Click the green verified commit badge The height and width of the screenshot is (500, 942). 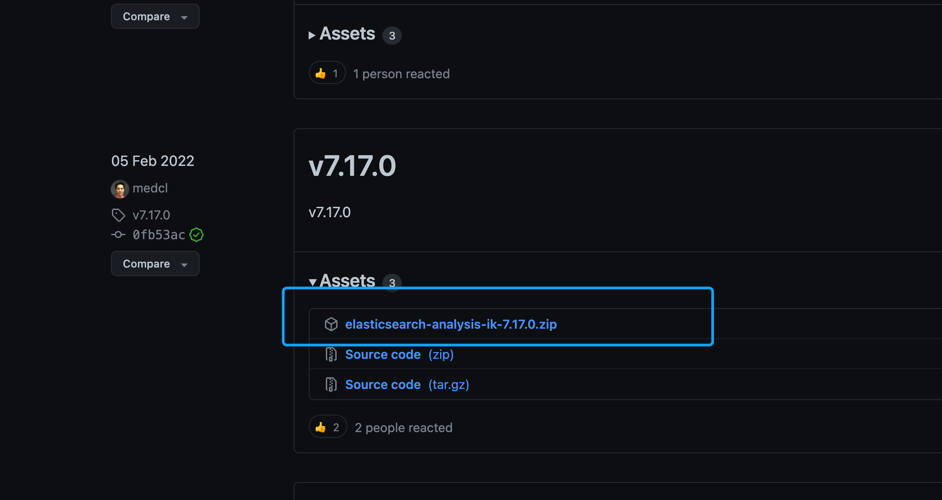[x=196, y=235]
